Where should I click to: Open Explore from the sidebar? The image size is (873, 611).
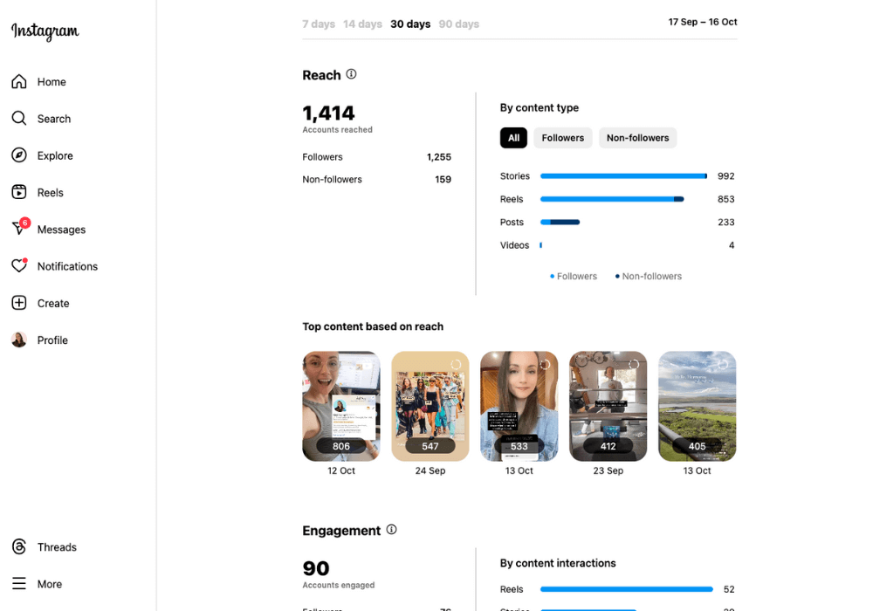[x=55, y=155]
